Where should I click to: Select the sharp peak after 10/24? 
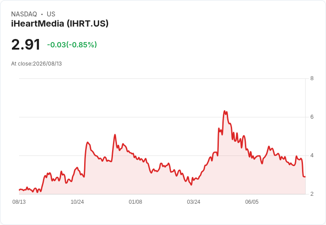(x=88, y=143)
